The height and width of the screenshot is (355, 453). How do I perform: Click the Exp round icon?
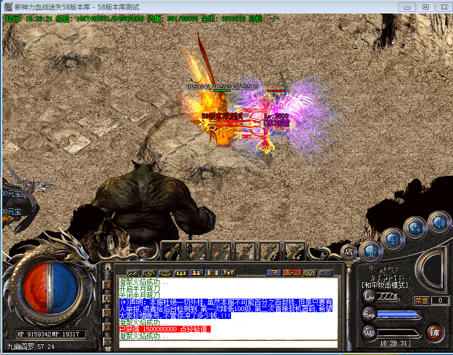[369, 314]
